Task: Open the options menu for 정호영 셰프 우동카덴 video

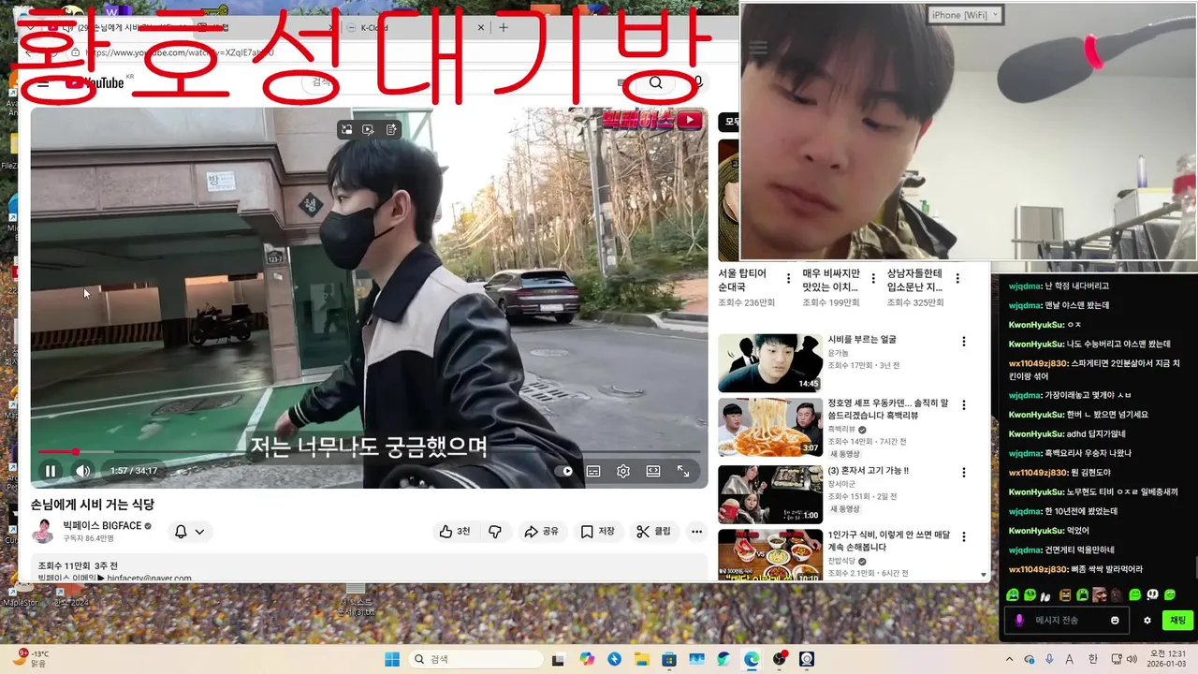Action: 963,405
